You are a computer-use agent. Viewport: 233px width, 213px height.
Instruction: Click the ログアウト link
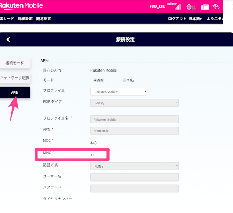tap(177, 19)
